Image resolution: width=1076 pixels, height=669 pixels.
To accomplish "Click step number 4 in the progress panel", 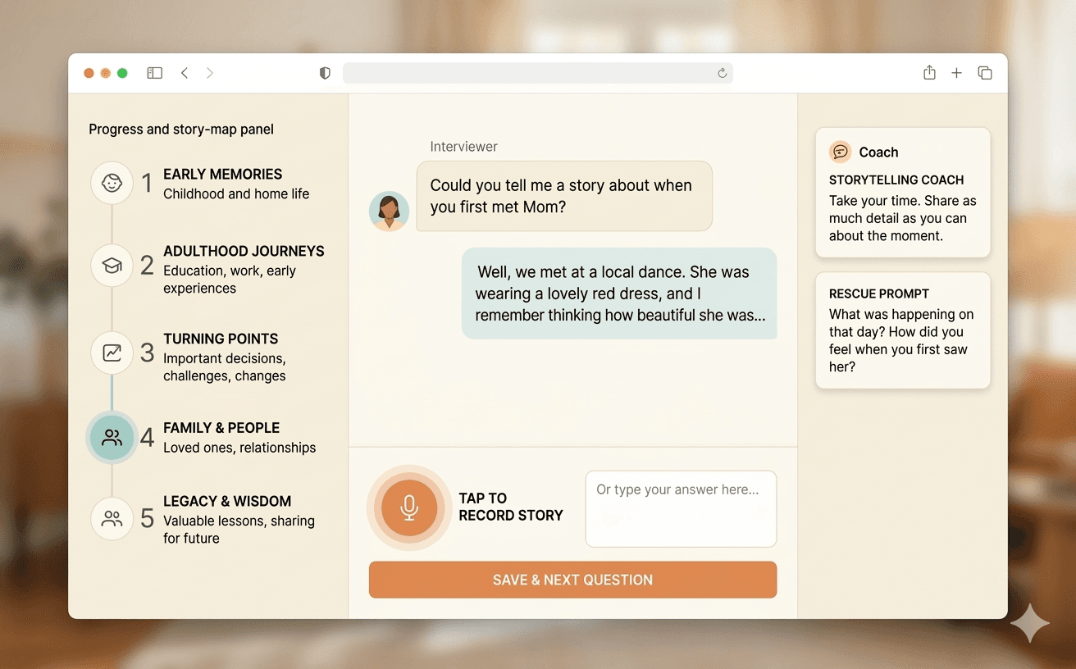I will 146,437.
